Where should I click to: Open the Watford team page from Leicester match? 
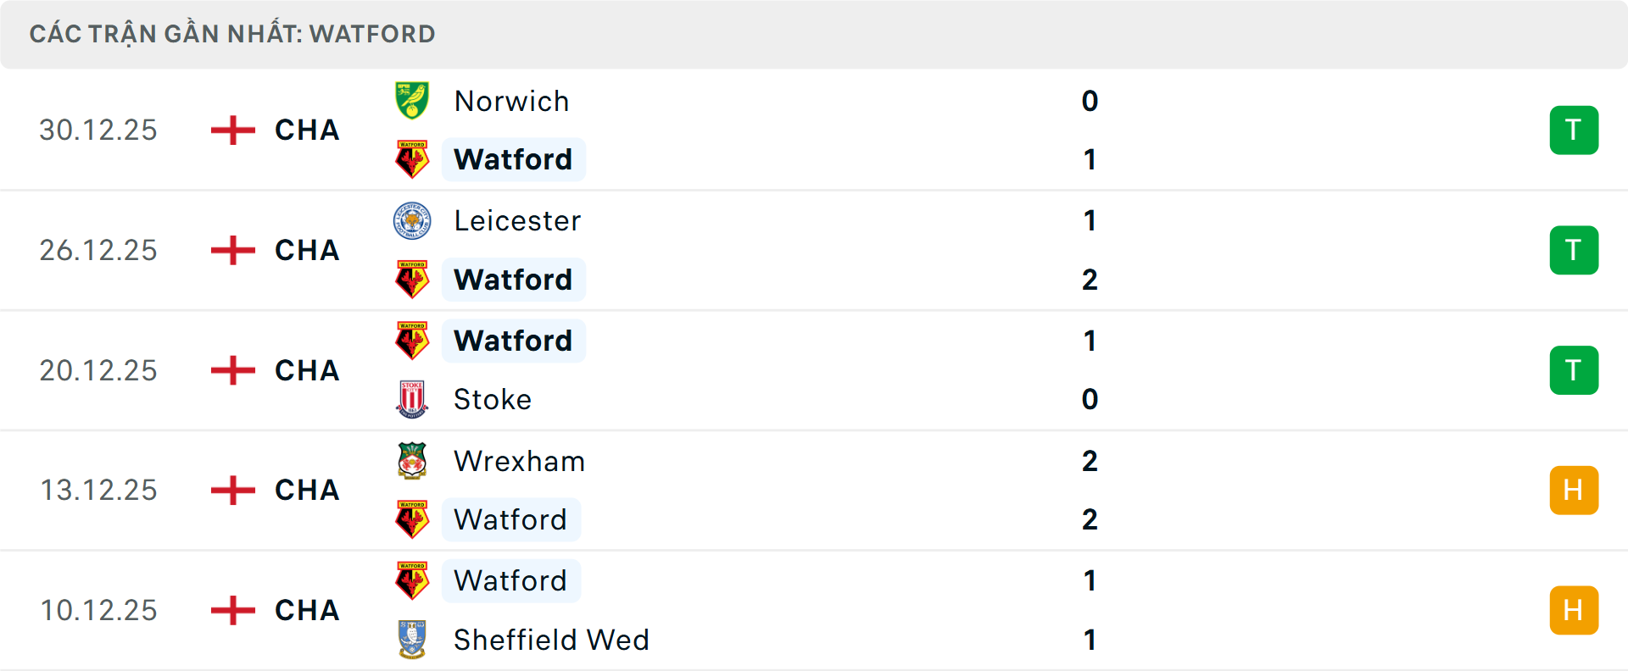513,280
